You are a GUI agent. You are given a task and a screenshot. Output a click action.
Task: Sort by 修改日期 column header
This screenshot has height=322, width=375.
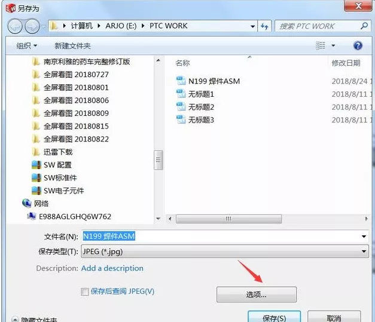pyautogui.click(x=346, y=63)
